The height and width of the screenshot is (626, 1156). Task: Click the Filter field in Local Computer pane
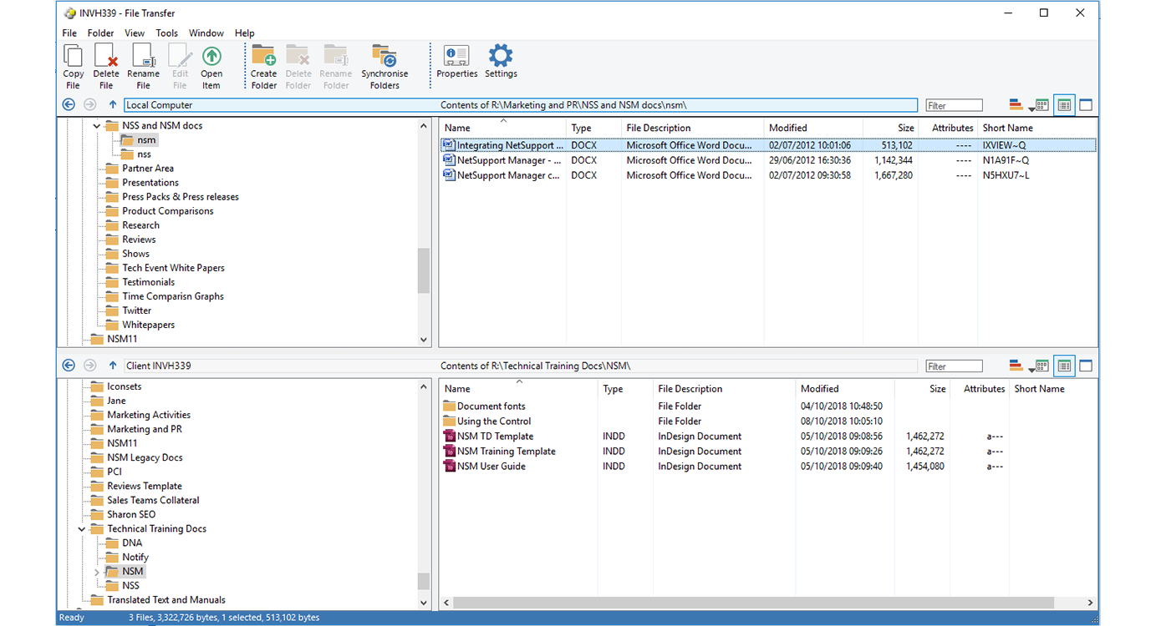point(954,105)
